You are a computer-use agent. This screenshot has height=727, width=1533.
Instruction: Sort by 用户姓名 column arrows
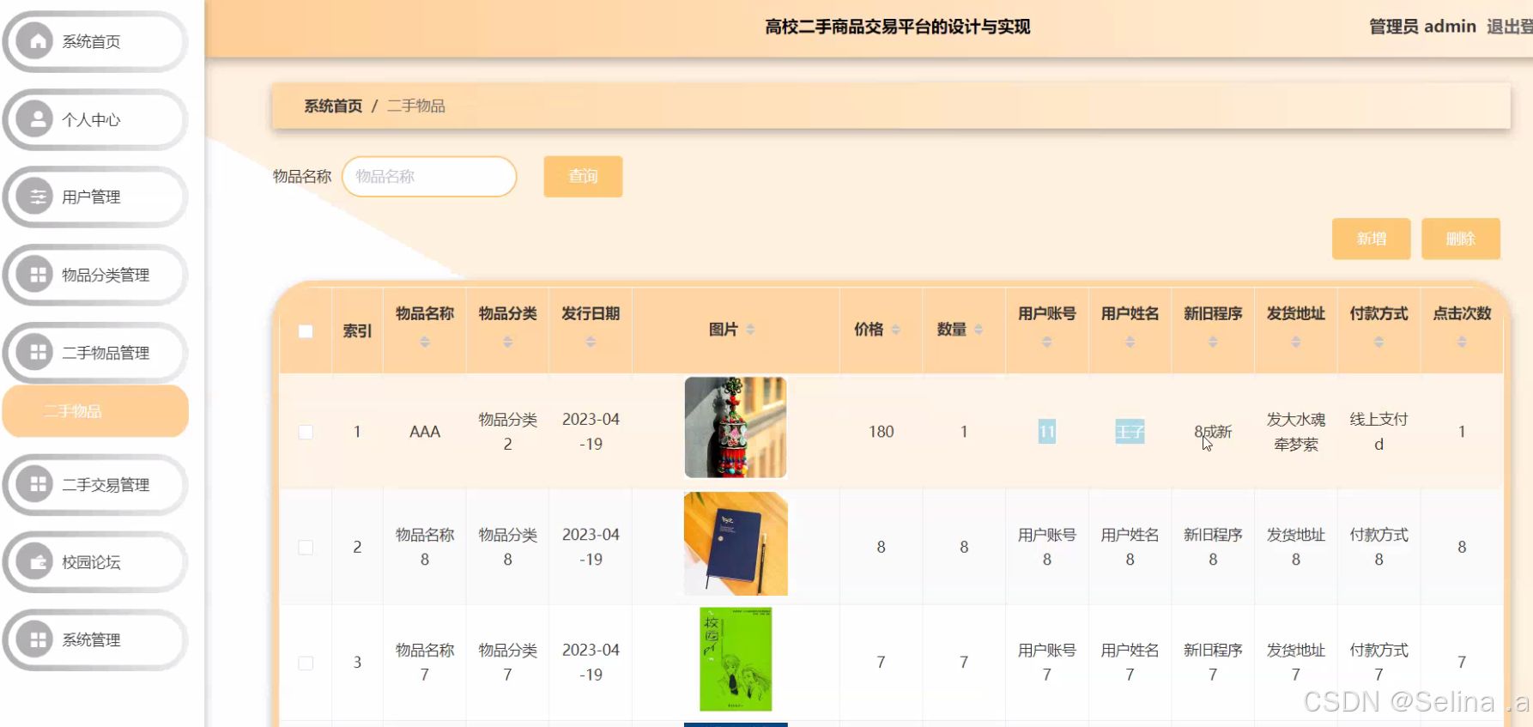pos(1130,342)
